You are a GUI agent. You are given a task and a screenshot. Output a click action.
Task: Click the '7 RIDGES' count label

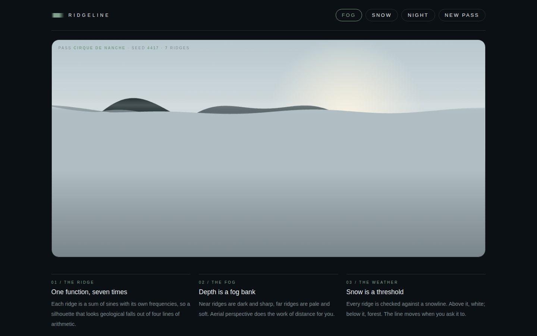177,48
